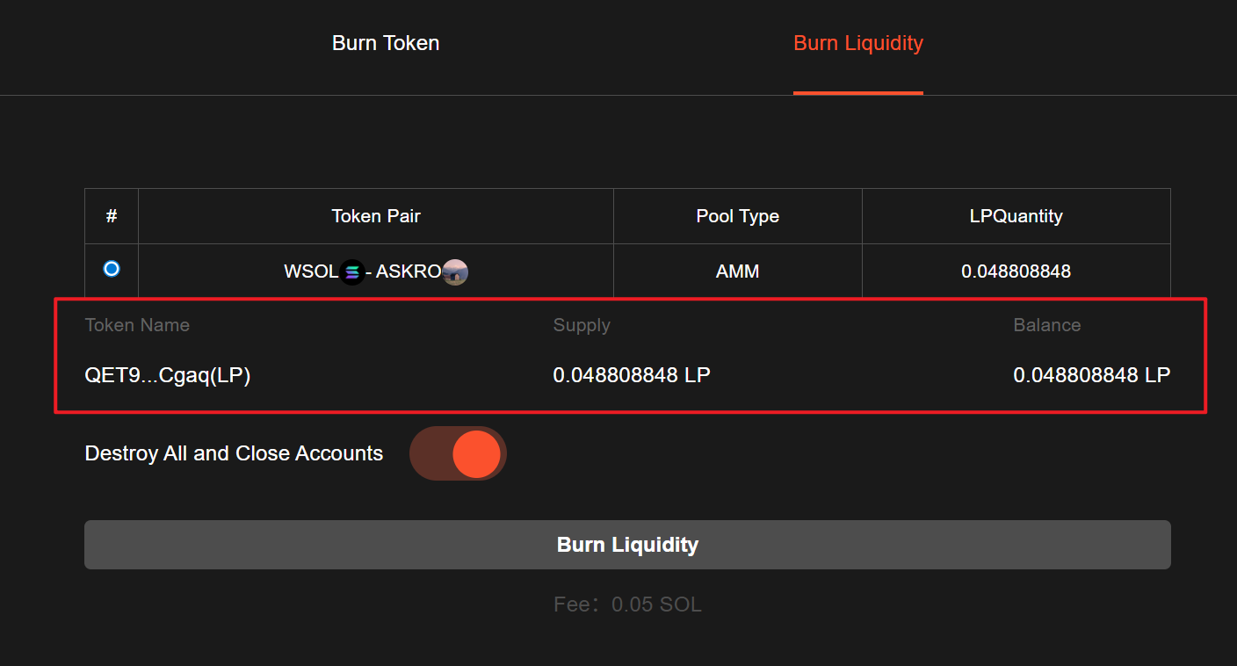1237x666 pixels.
Task: Click the Supply value 0.048808848 LP
Action: 632,375
